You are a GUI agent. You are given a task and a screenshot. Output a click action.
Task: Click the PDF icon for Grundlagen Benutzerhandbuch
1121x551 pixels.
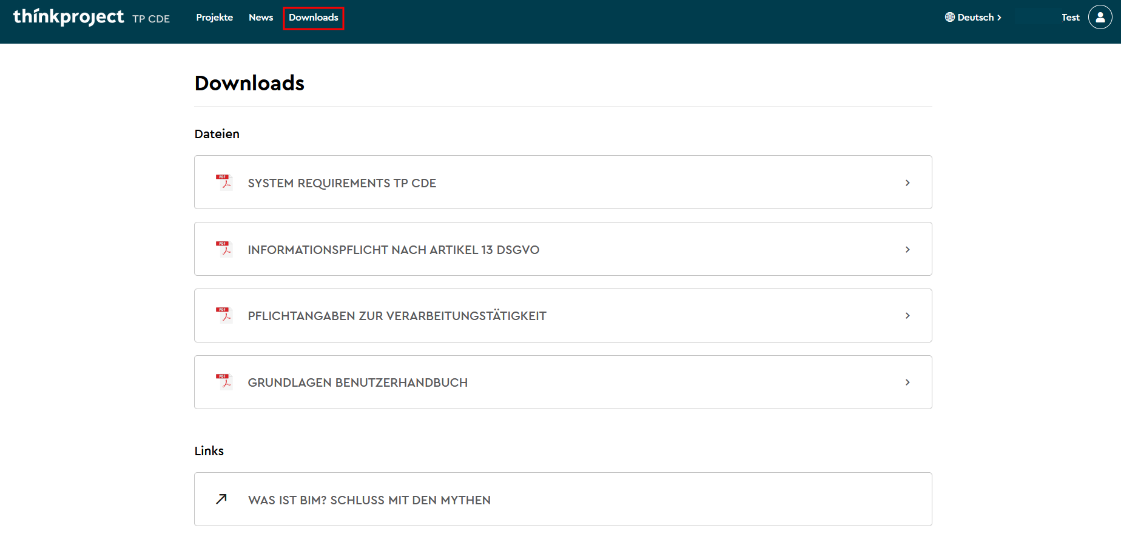[224, 381]
